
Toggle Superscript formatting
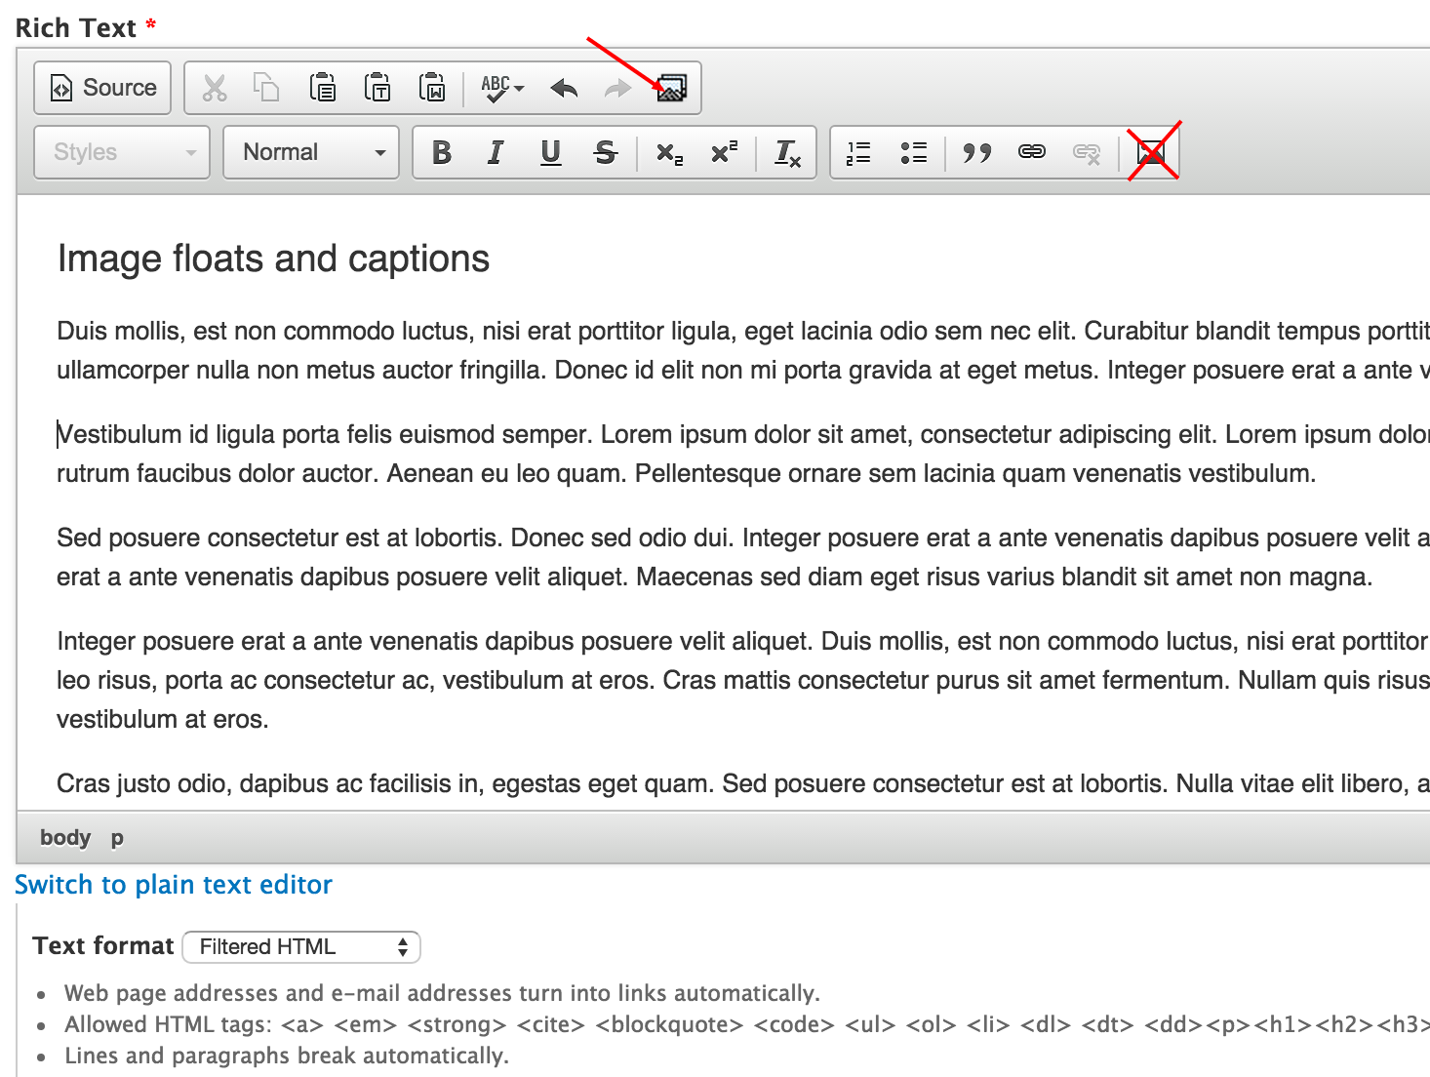pyautogui.click(x=724, y=152)
